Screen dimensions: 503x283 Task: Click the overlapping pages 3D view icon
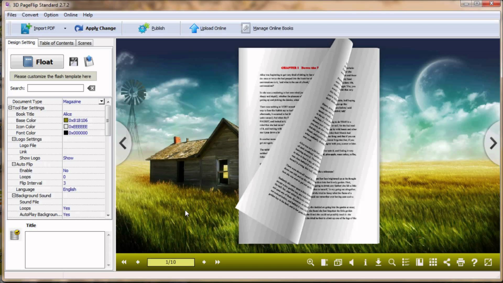(338, 262)
